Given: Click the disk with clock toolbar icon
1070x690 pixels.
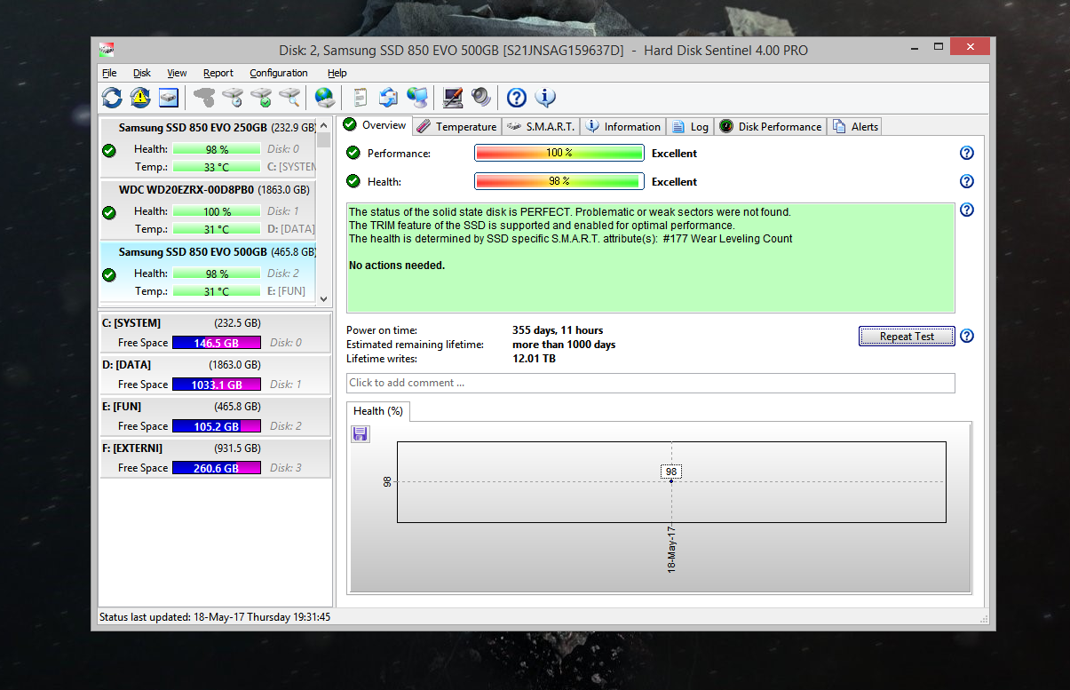Looking at the screenshot, I should (233, 98).
